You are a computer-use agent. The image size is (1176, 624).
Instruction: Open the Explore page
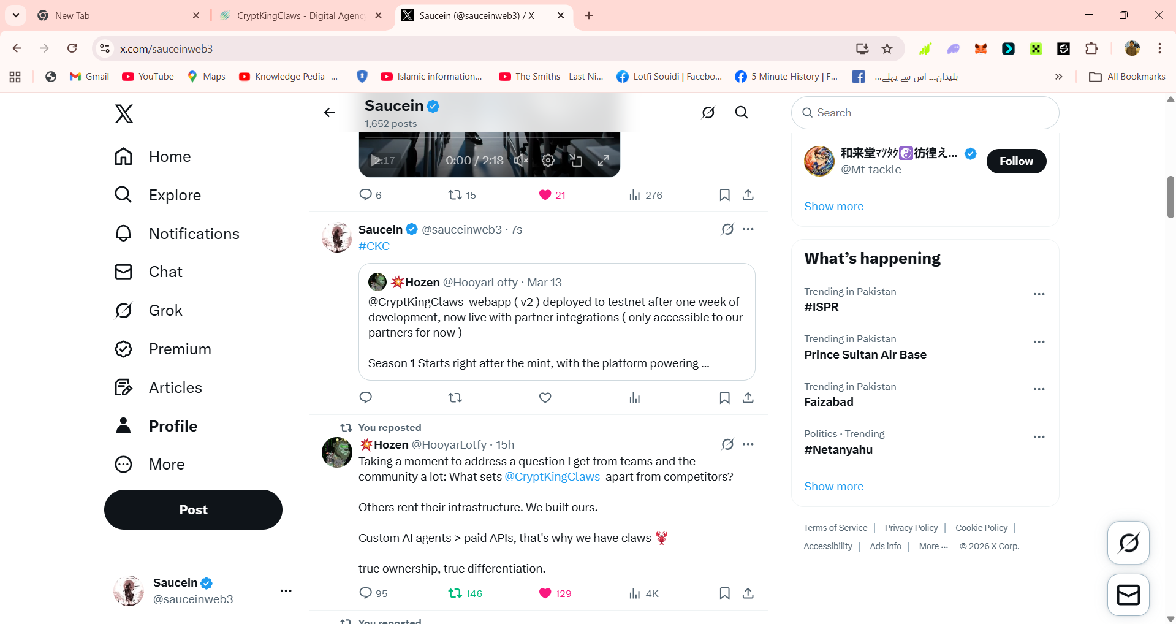(x=157, y=195)
